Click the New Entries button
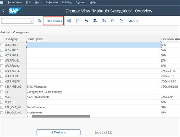 (x=53, y=21)
